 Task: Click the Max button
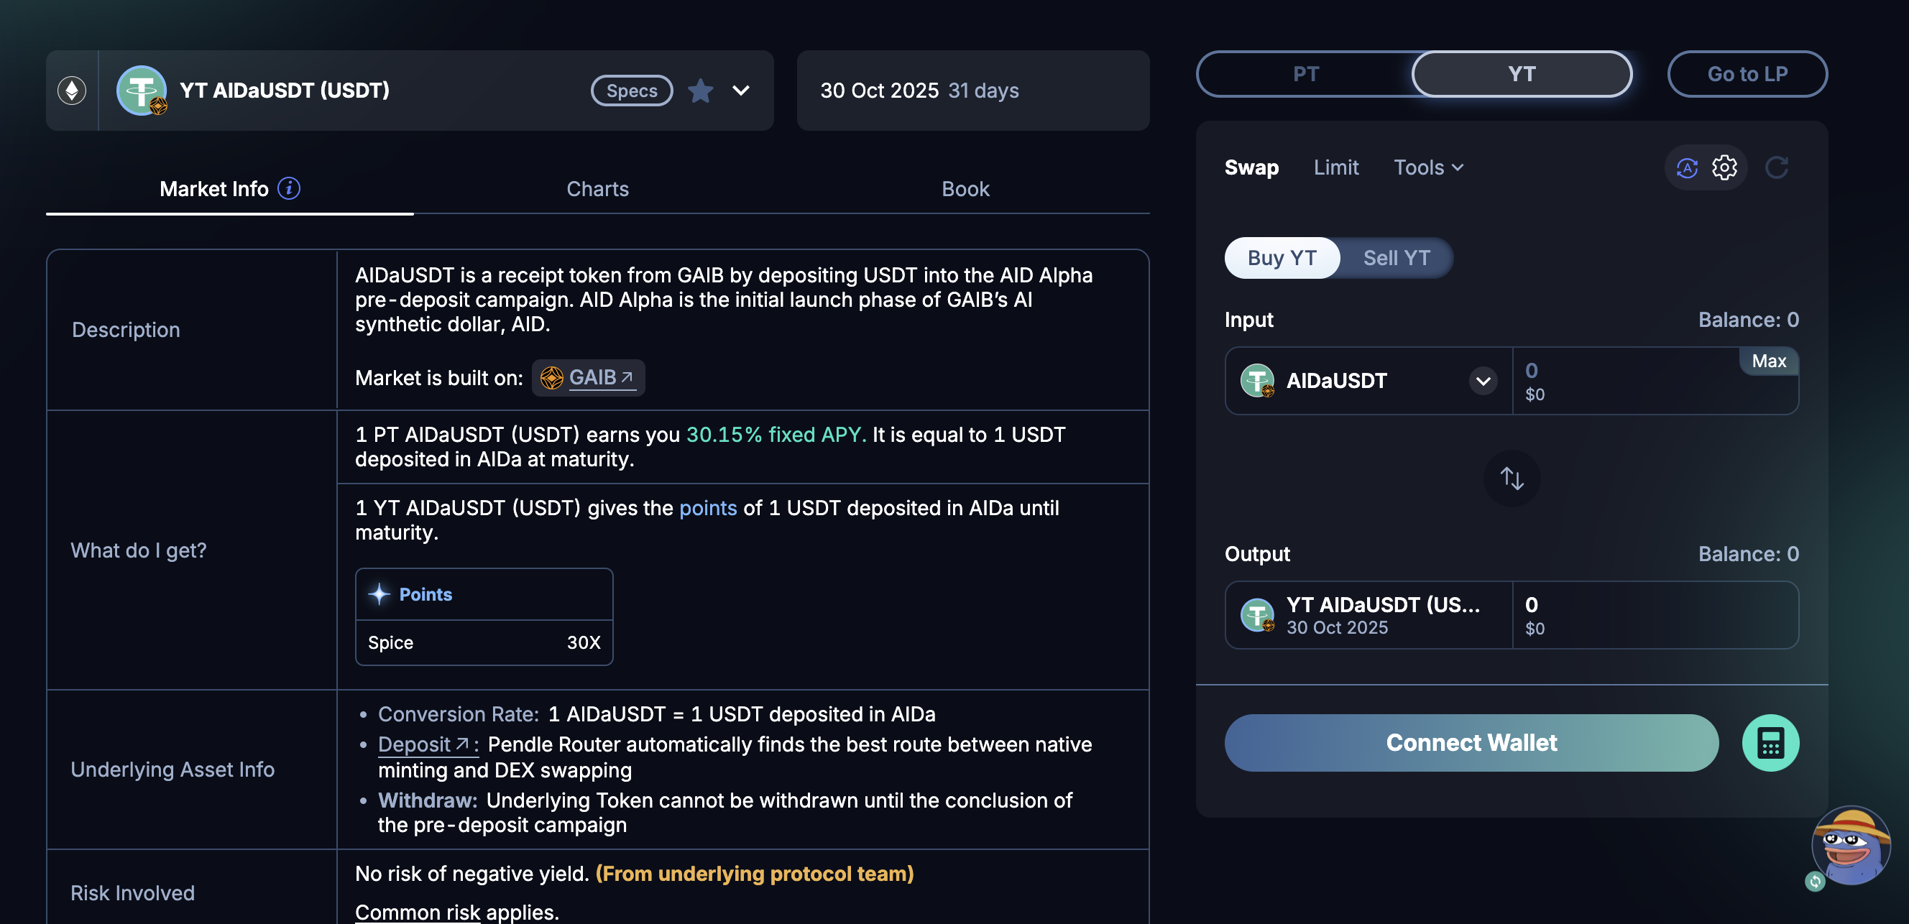coord(1768,361)
